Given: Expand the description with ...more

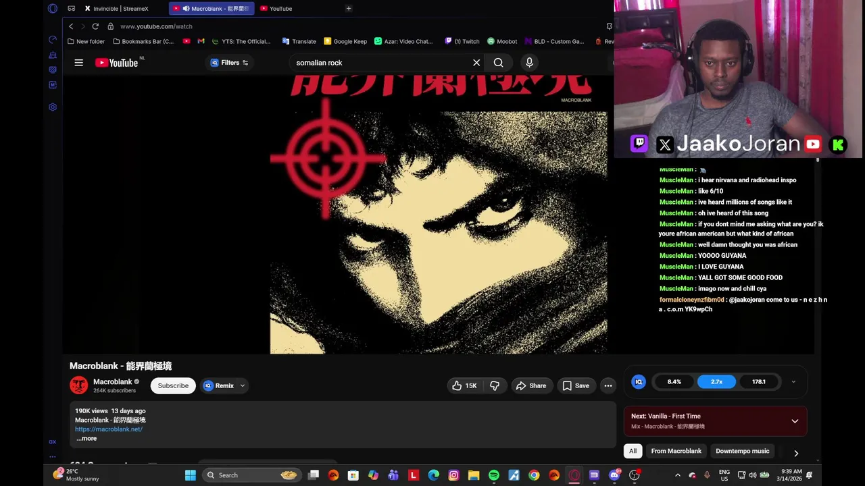Looking at the screenshot, I should coord(86,439).
